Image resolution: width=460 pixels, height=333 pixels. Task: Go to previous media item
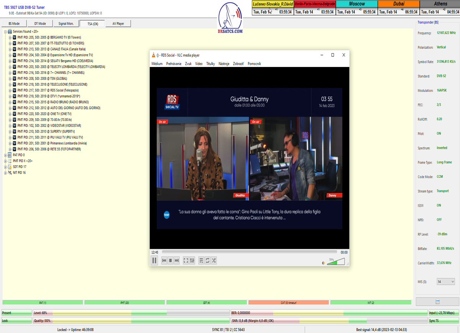164,261
